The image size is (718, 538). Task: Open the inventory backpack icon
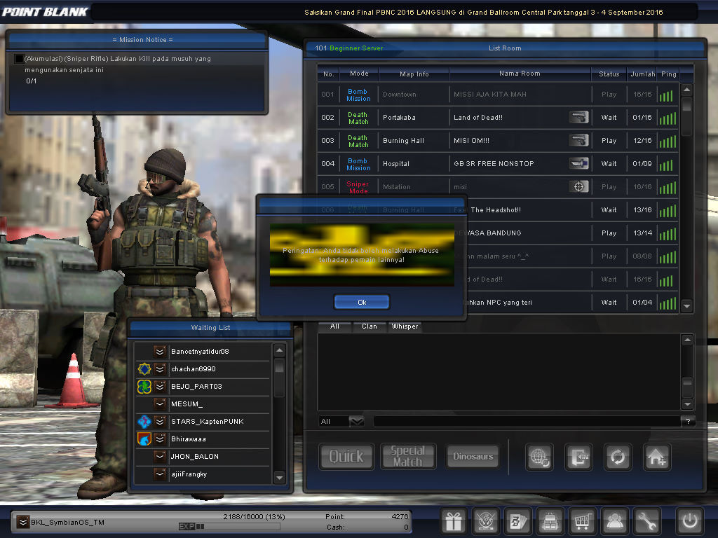[x=550, y=520]
